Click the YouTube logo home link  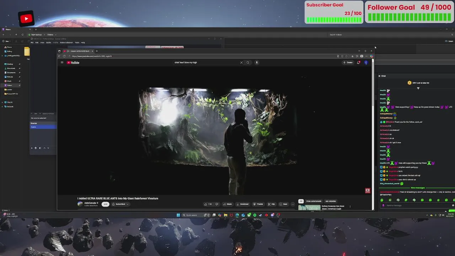(x=73, y=63)
